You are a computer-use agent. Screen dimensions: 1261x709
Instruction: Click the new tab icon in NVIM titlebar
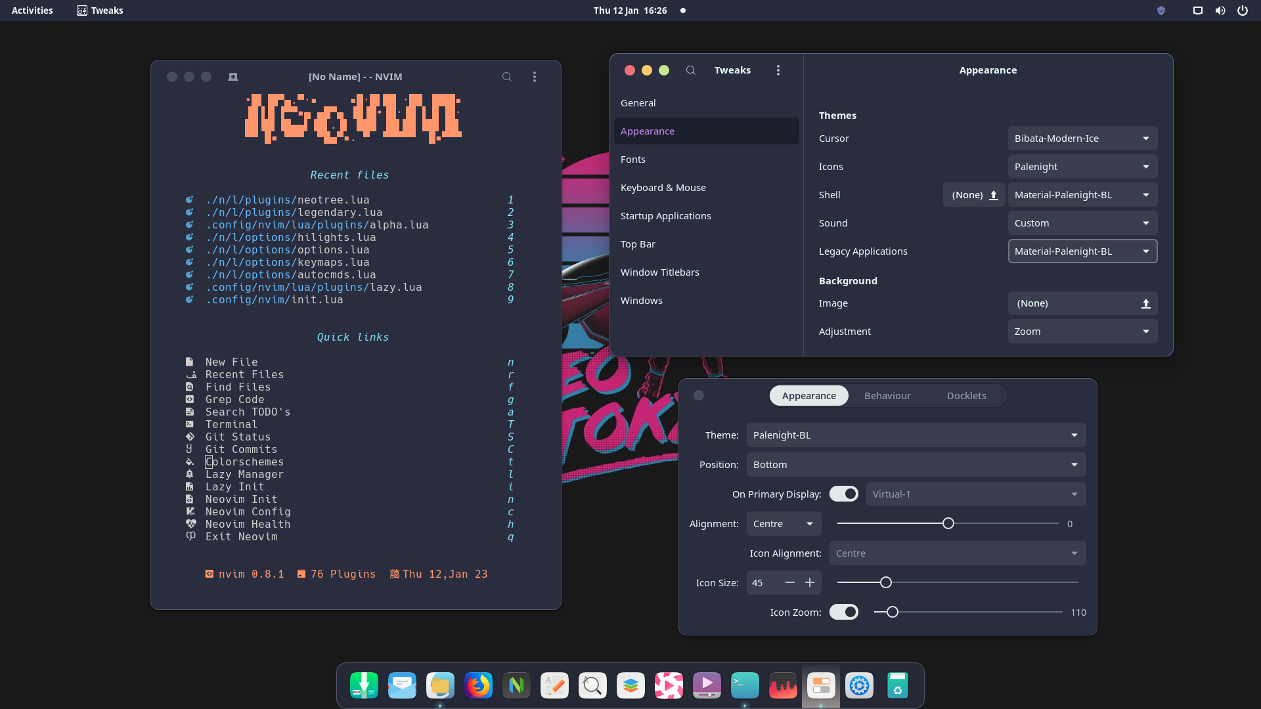233,77
